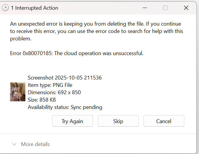This screenshot has width=199, height=154.
Task: Skip deleting this file
Action: [x=118, y=121]
